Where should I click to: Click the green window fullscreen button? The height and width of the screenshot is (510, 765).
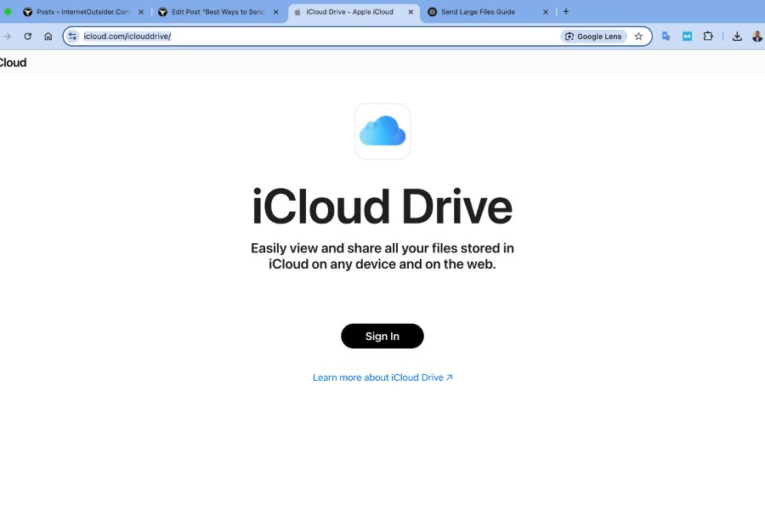click(8, 11)
